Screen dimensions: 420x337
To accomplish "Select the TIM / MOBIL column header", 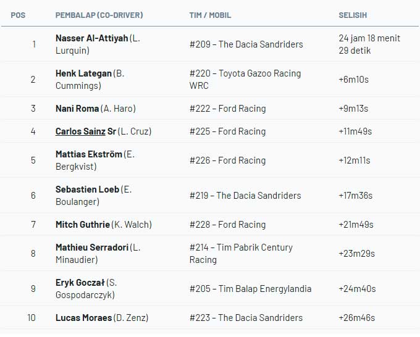I will pos(210,15).
